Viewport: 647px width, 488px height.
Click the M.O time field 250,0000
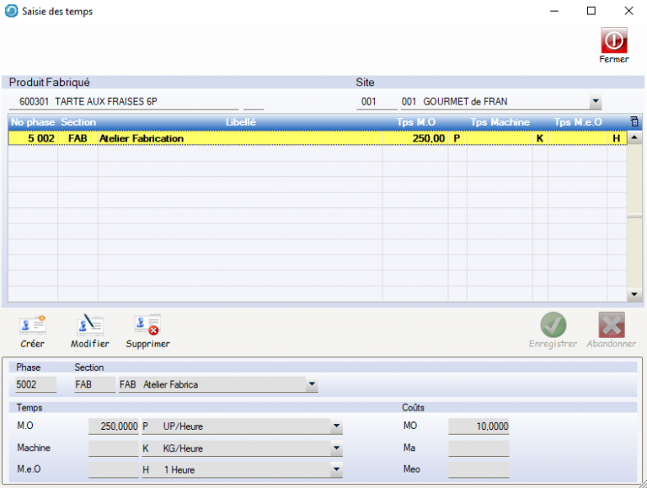(x=114, y=427)
